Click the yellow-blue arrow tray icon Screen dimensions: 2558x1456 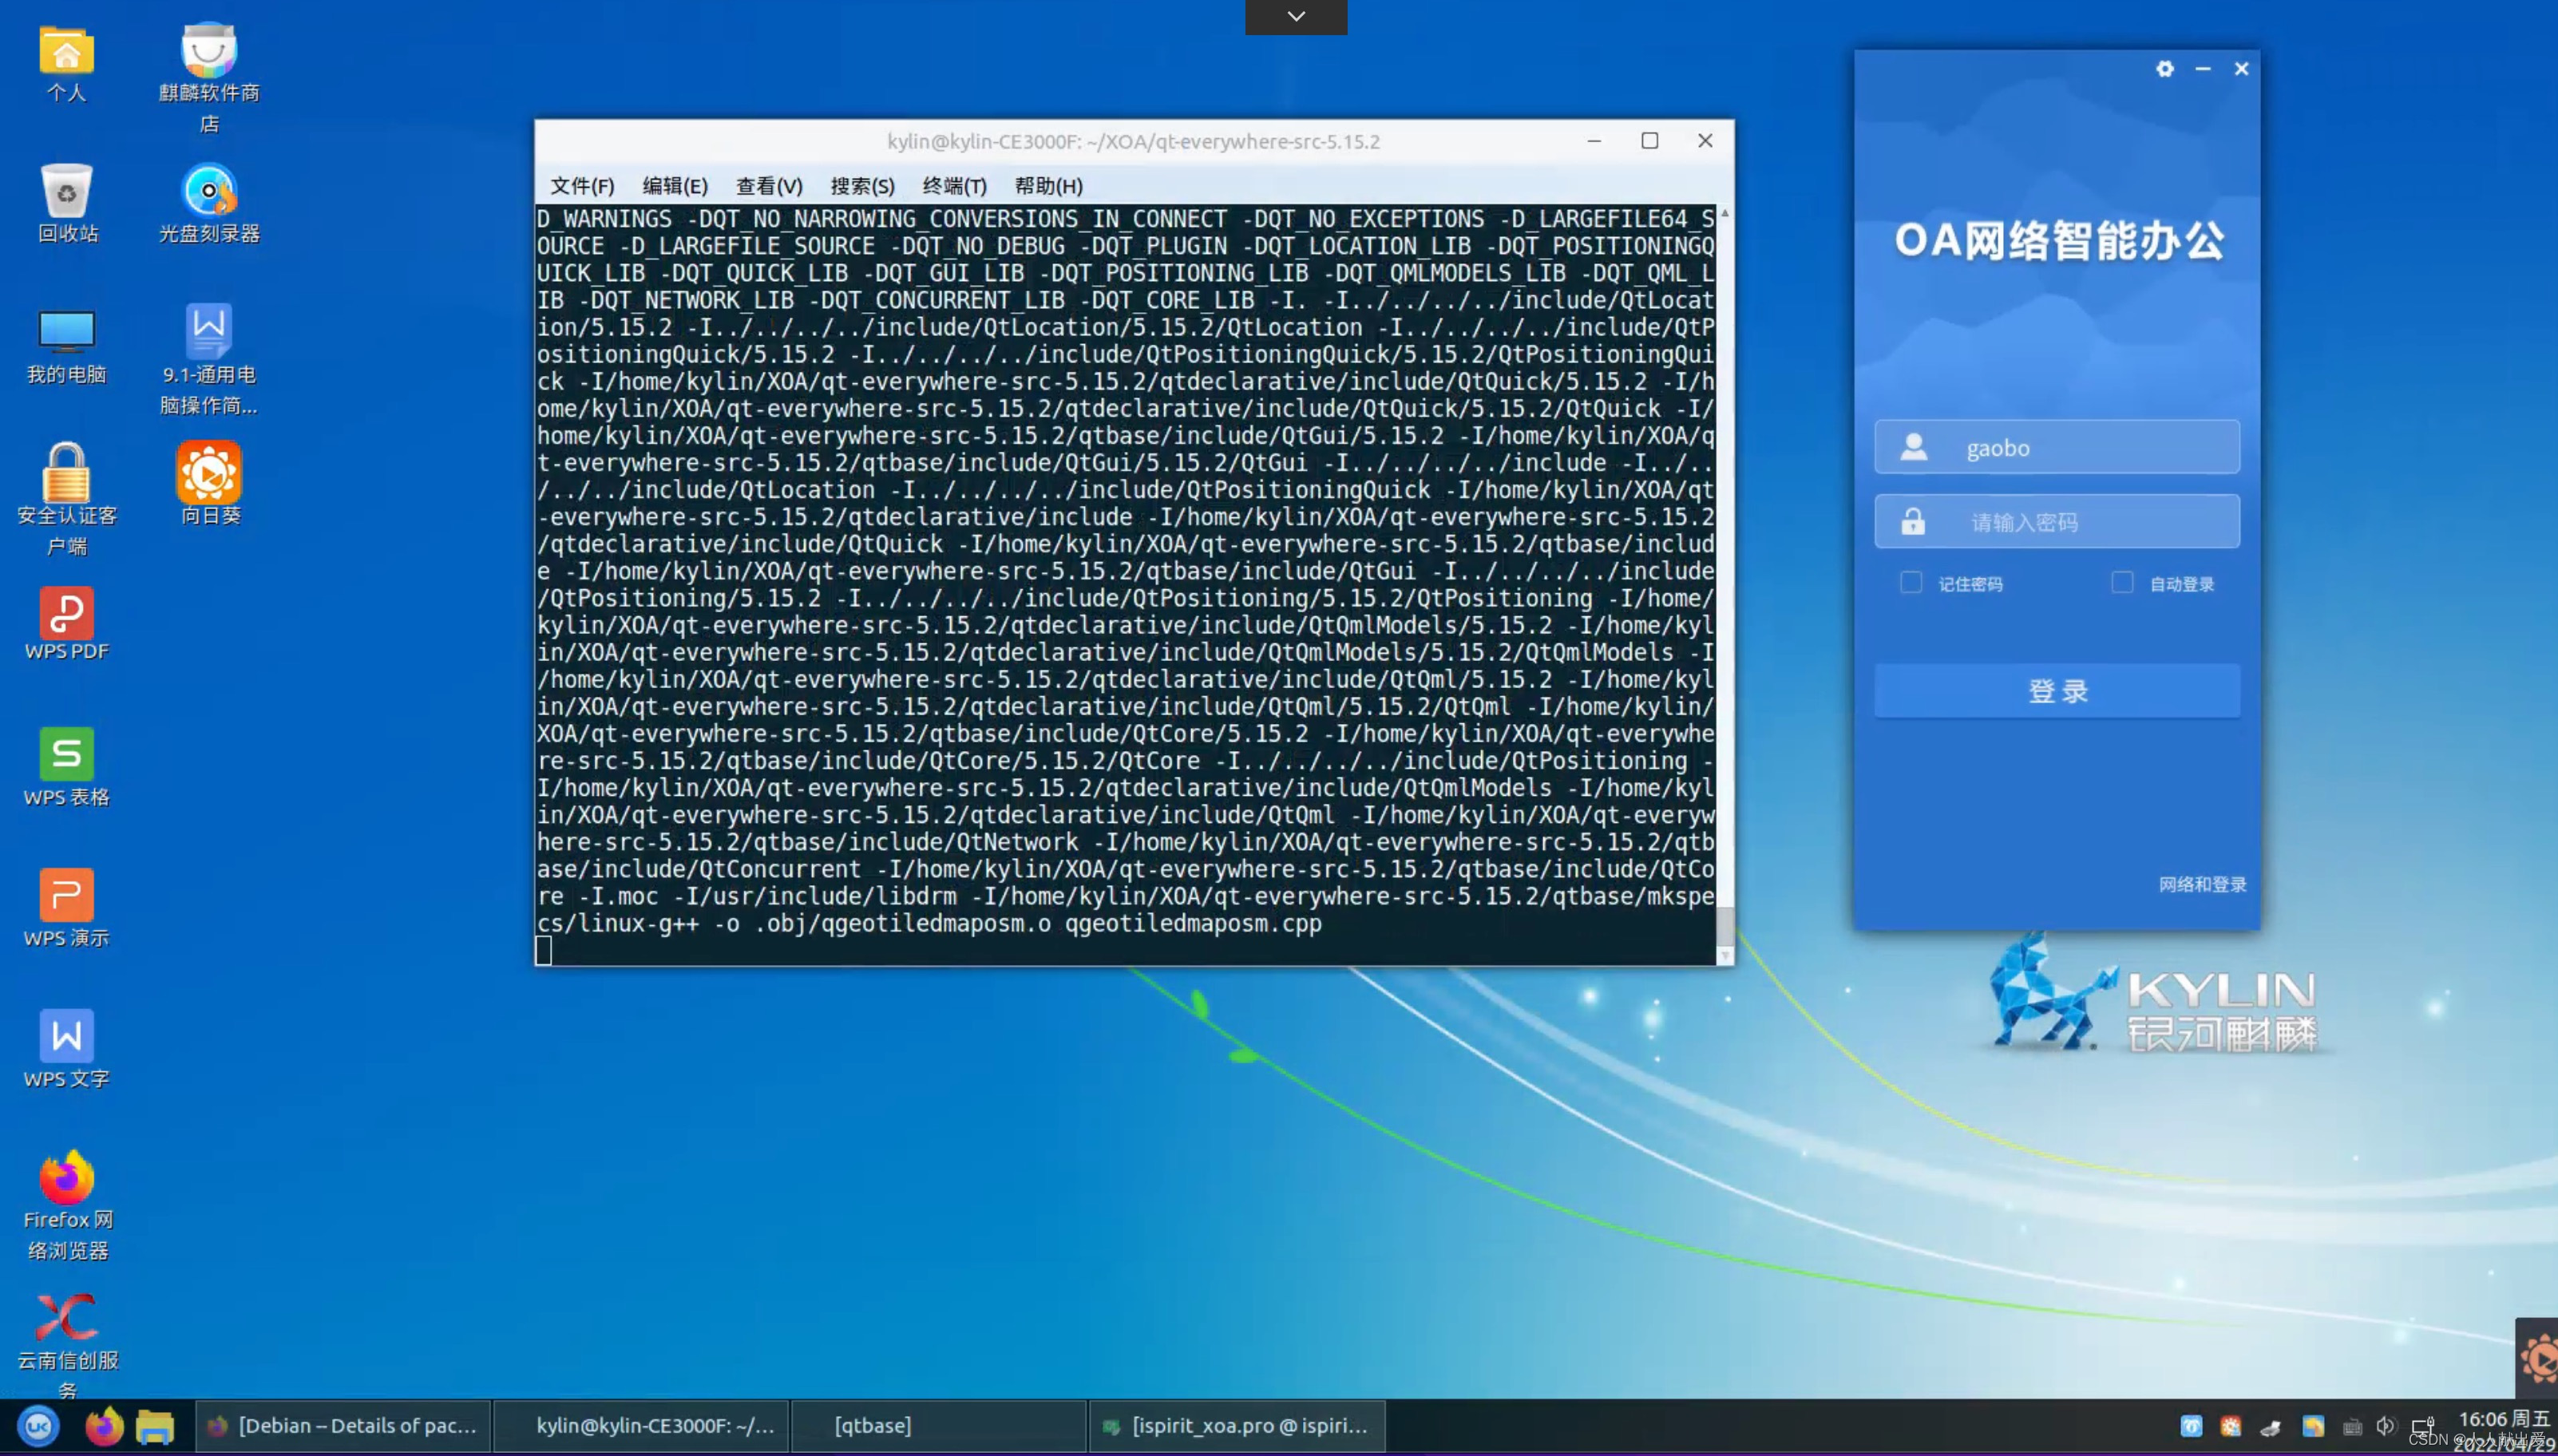2313,1427
